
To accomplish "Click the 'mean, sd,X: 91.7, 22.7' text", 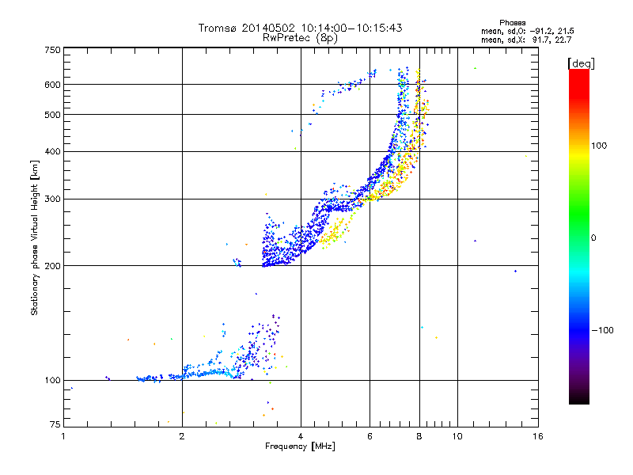I will (x=526, y=40).
